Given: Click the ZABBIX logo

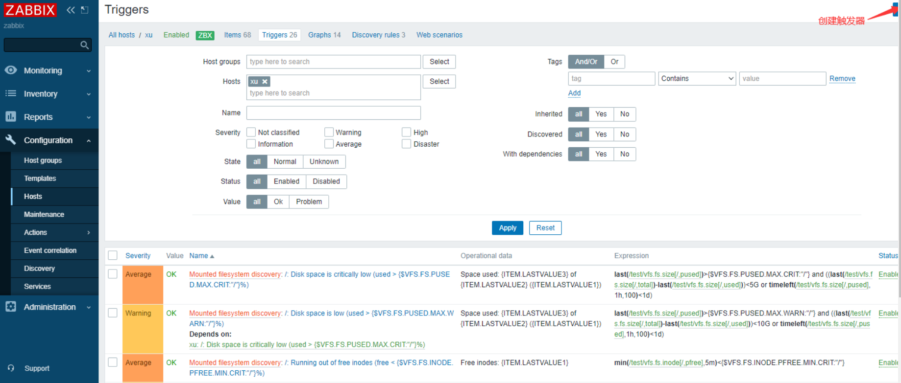Looking at the screenshot, I should tap(30, 10).
